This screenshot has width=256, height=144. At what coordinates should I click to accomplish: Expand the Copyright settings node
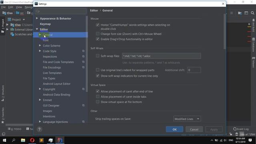[40, 89]
